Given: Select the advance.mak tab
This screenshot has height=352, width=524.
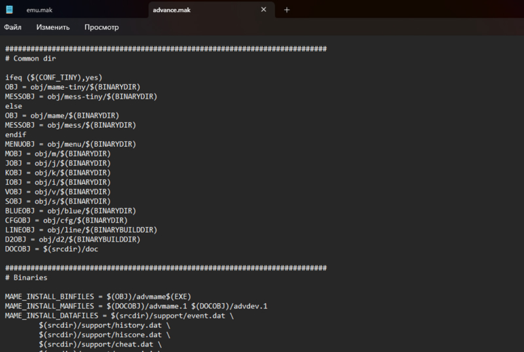Looking at the screenshot, I should click(x=196, y=10).
